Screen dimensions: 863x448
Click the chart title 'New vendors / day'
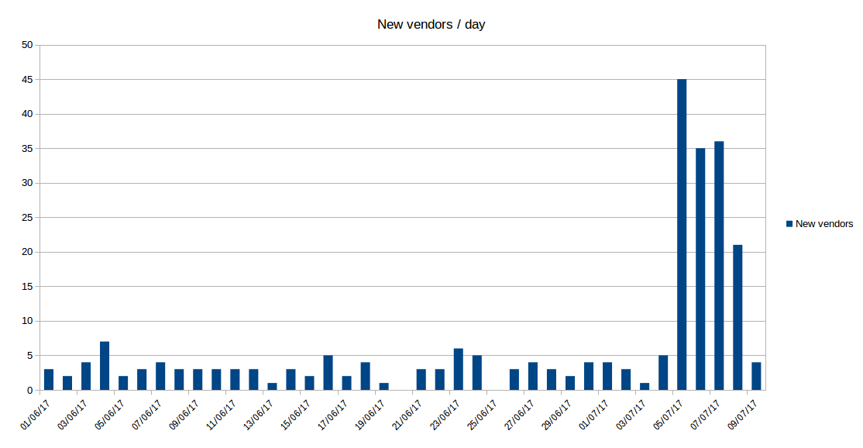pos(431,24)
